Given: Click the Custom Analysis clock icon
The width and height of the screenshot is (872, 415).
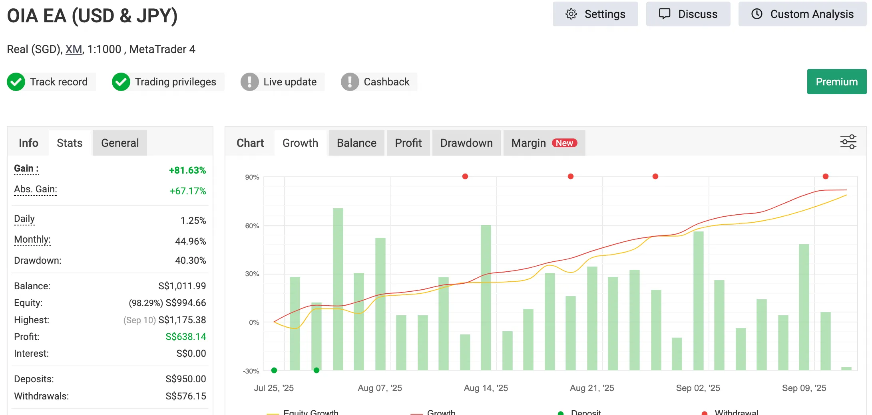Looking at the screenshot, I should pyautogui.click(x=757, y=14).
